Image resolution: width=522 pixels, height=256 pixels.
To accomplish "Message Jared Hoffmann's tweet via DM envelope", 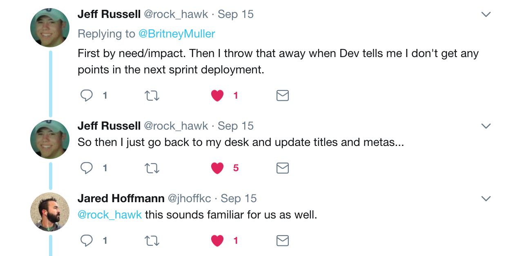I will 282,240.
